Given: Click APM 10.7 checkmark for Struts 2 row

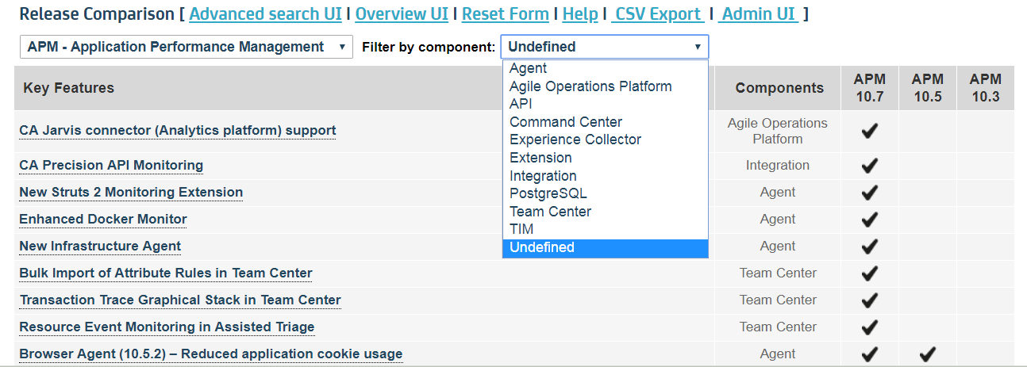Looking at the screenshot, I should [x=870, y=193].
